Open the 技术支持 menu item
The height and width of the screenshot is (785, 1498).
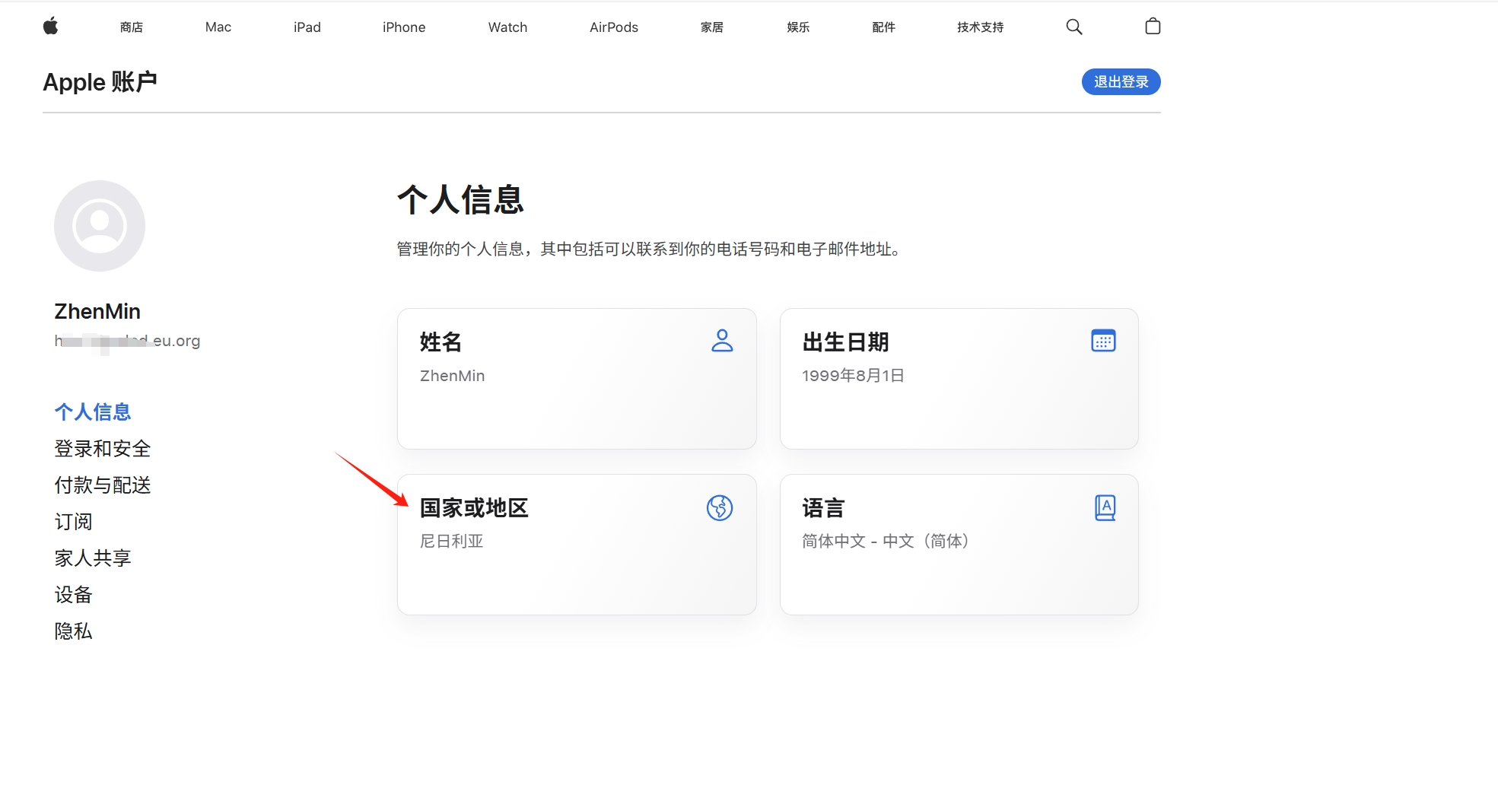[981, 27]
